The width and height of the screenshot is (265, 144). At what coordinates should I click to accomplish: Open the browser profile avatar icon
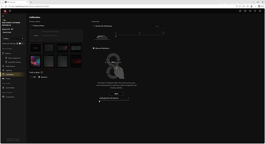tap(251, 6)
